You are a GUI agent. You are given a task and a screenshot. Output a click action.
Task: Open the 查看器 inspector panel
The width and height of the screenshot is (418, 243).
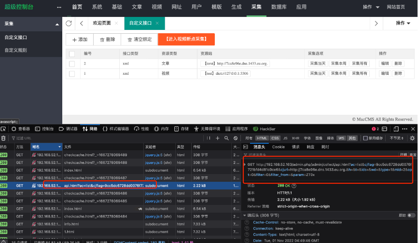coord(21,129)
